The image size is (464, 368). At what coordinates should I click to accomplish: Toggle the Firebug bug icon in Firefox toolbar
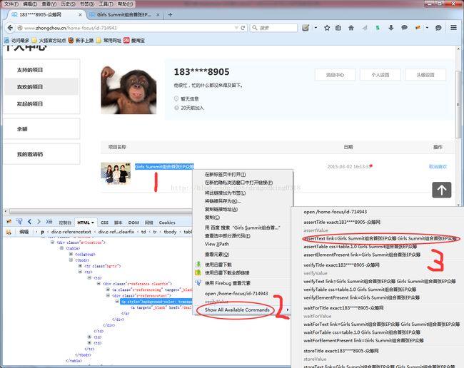(x=418, y=28)
